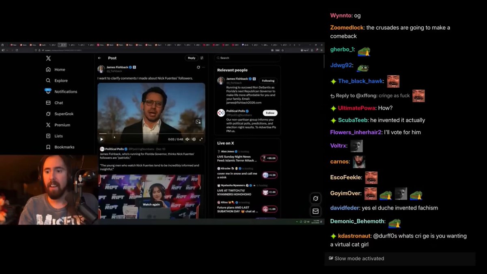Viewport: 487px width, 274px height.
Task: Join Nyatasha Nyanners live with +2.4K listeners
Action: pos(269,192)
